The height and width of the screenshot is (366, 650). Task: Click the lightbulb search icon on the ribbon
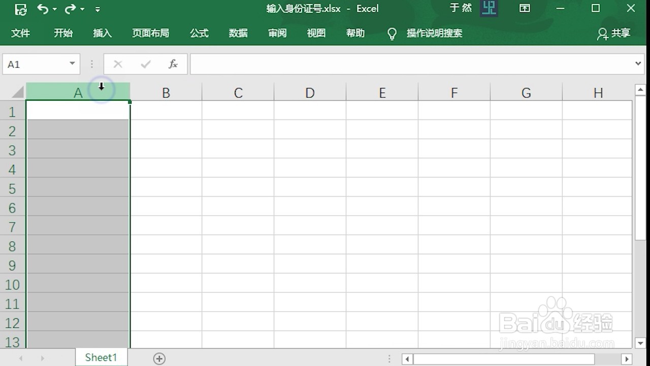coord(392,34)
